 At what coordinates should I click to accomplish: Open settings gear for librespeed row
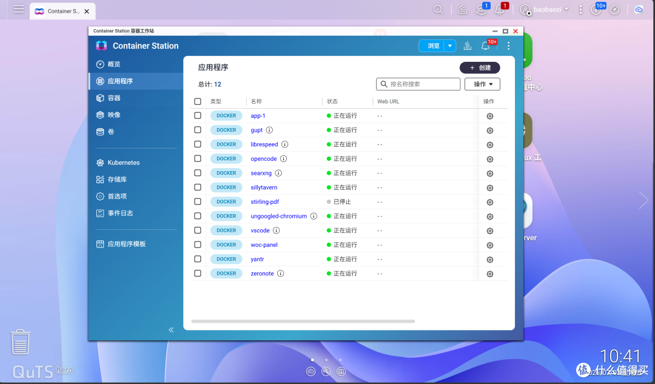coord(489,144)
